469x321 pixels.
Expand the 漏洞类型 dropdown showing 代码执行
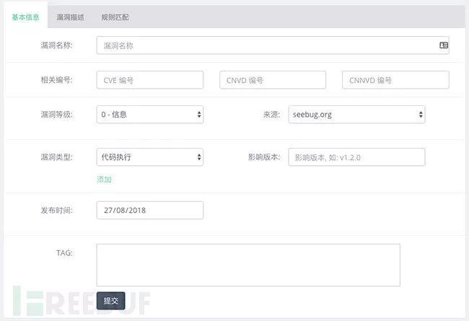[x=149, y=157]
